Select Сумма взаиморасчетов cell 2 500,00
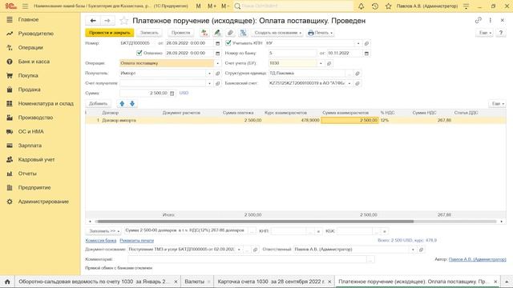513x288 pixels. click(x=349, y=120)
